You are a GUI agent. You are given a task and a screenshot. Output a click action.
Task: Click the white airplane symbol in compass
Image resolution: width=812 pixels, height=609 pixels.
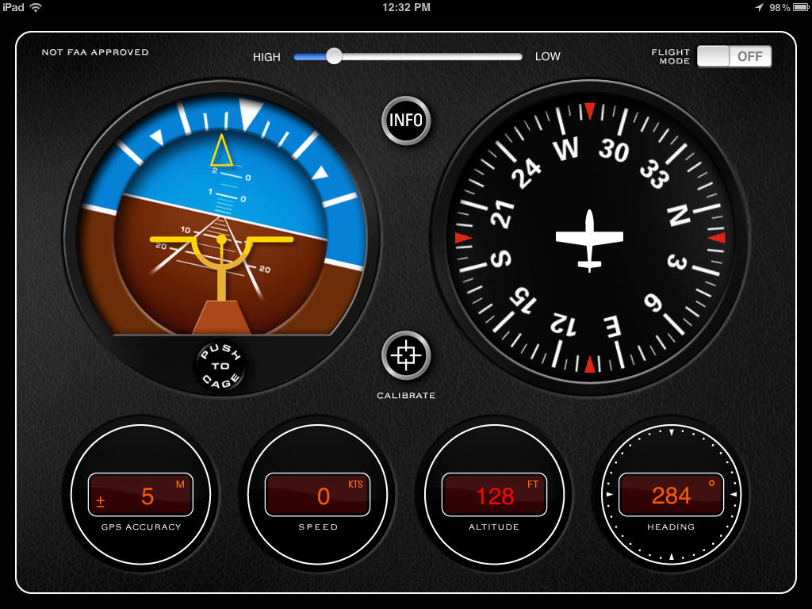click(589, 239)
